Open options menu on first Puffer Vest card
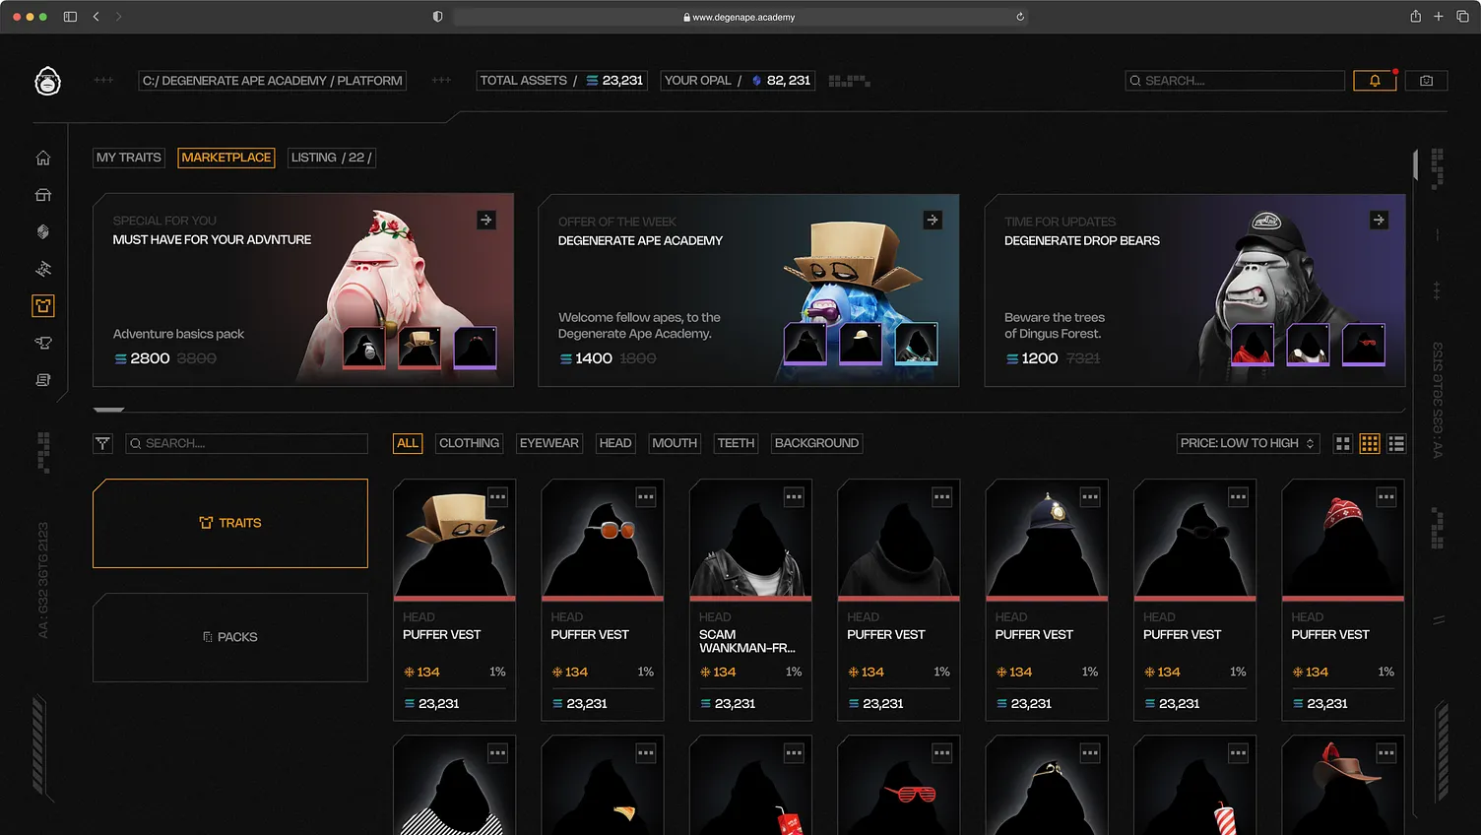 coord(497,497)
